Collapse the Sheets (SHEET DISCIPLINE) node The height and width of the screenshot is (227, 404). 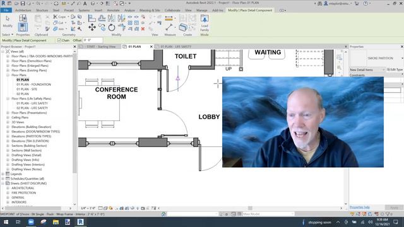tap(3, 183)
